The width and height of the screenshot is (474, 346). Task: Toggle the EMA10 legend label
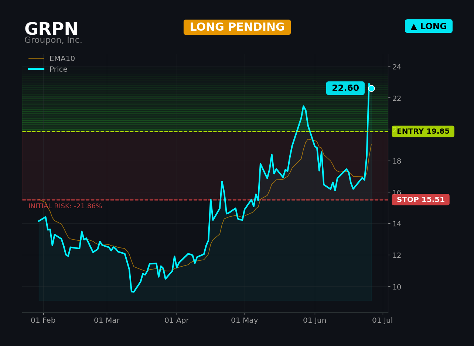[62, 59]
